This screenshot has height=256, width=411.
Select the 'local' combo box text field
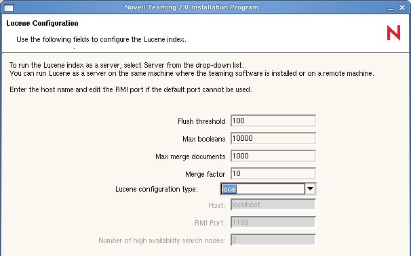click(263, 189)
